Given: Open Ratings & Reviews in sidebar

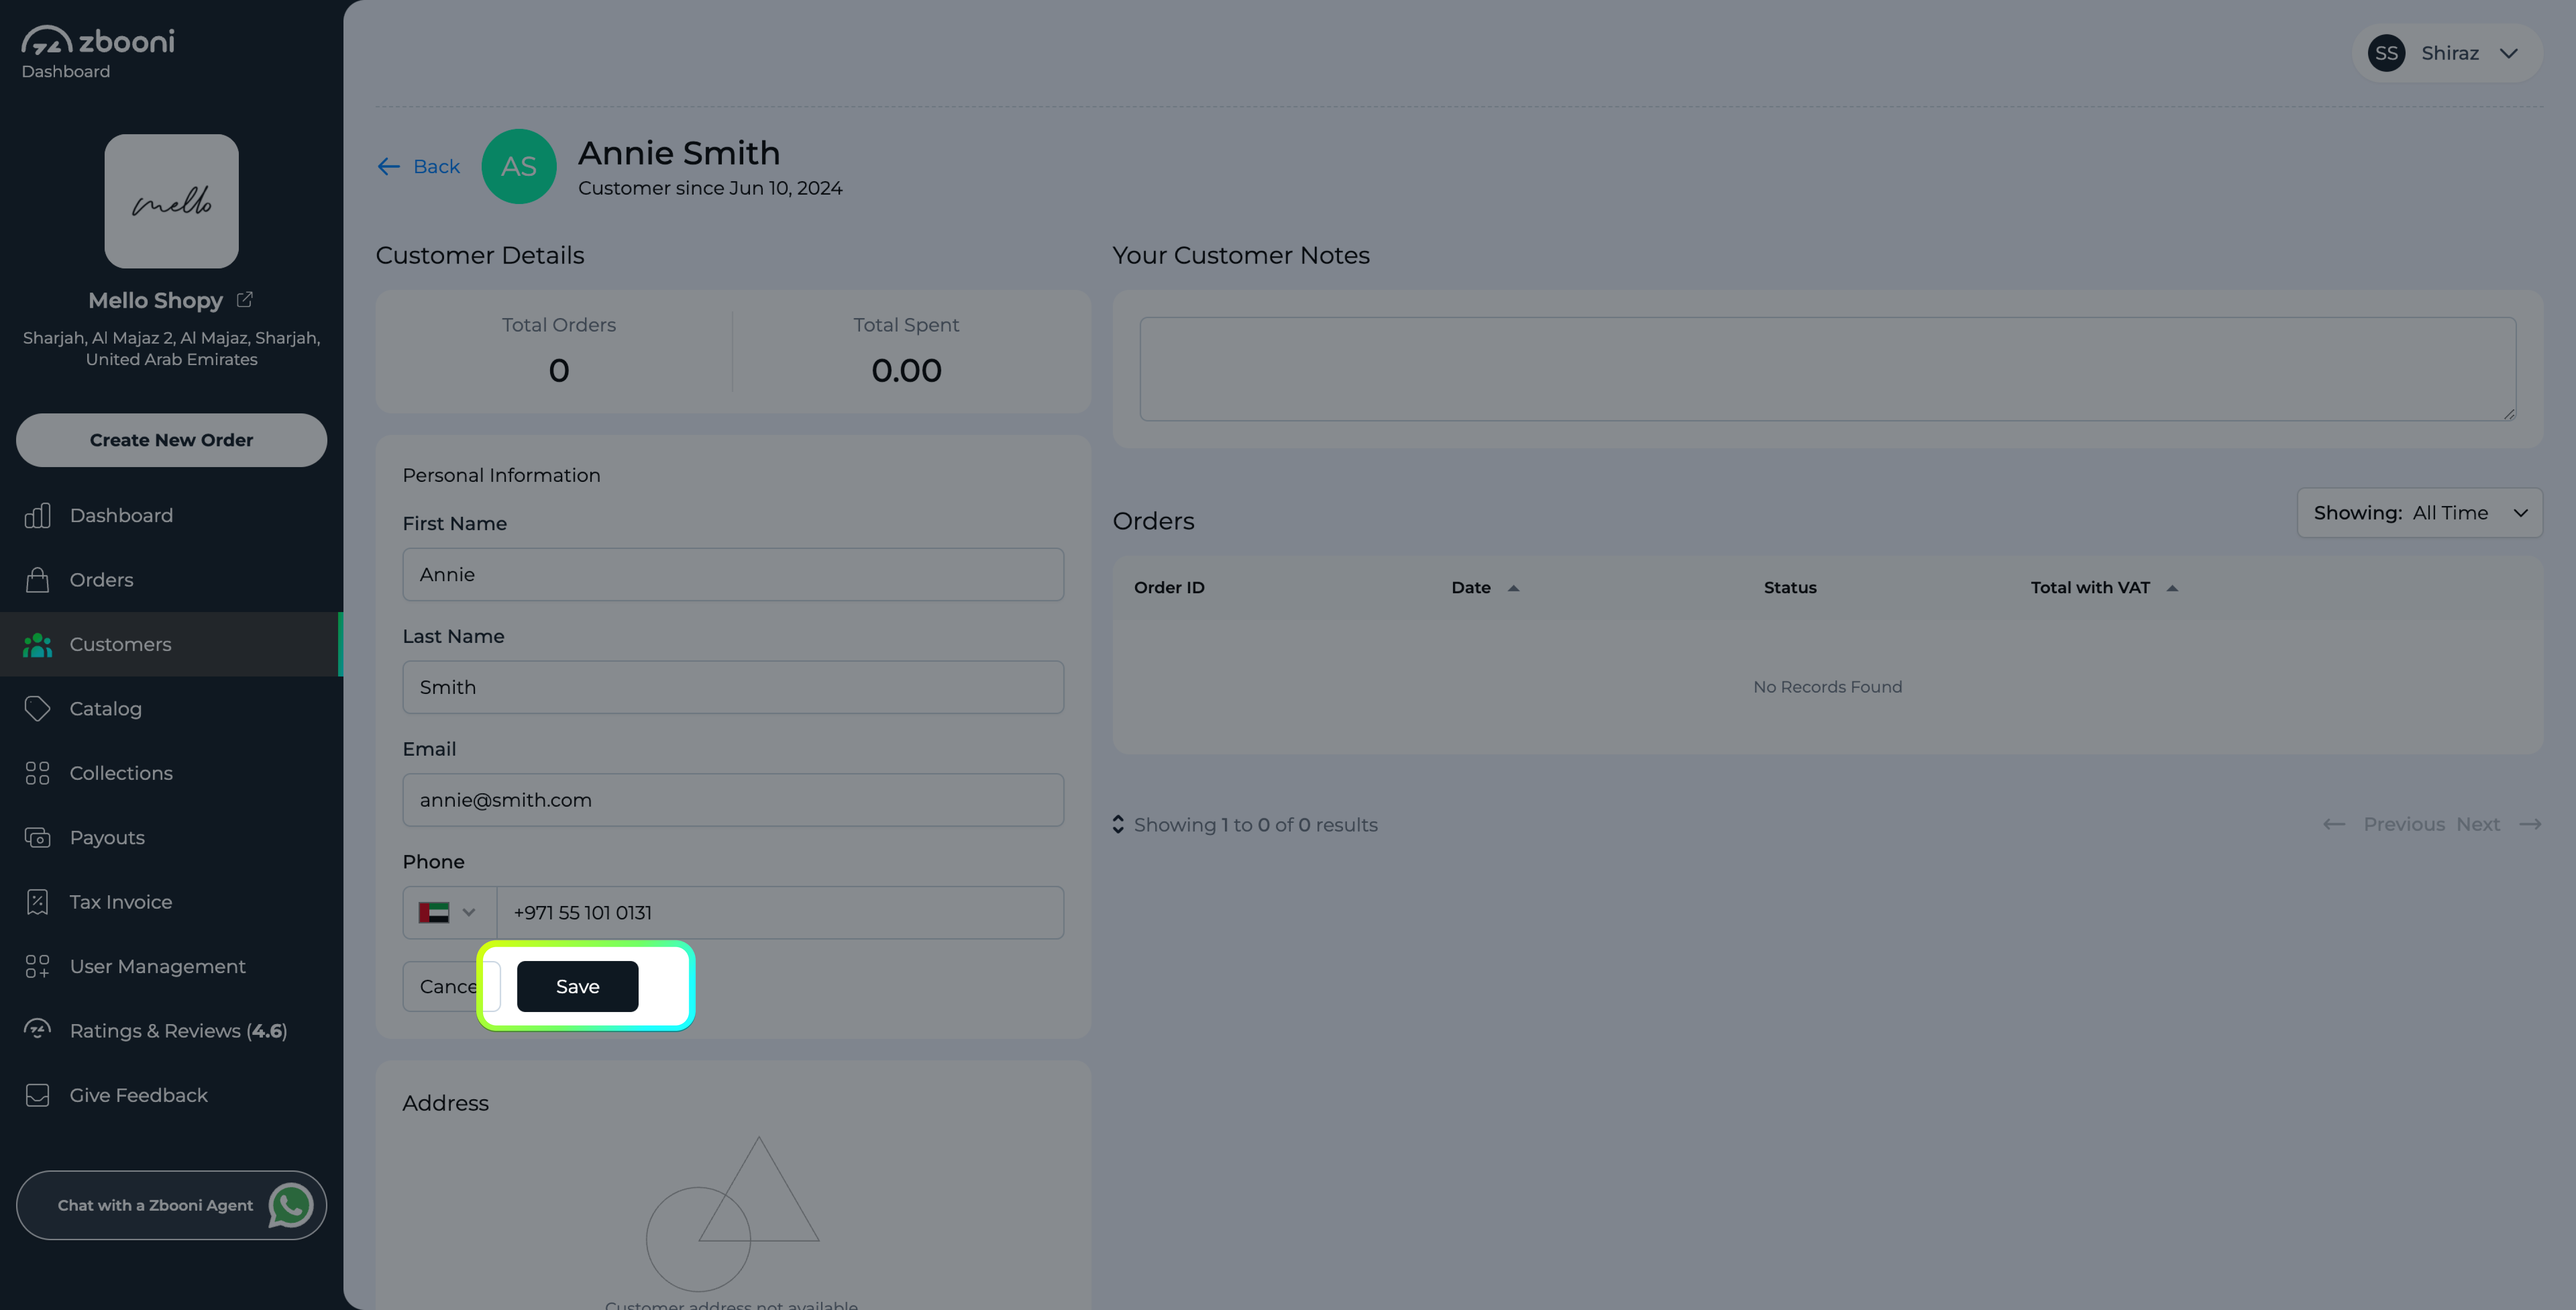Looking at the screenshot, I should point(171,1031).
